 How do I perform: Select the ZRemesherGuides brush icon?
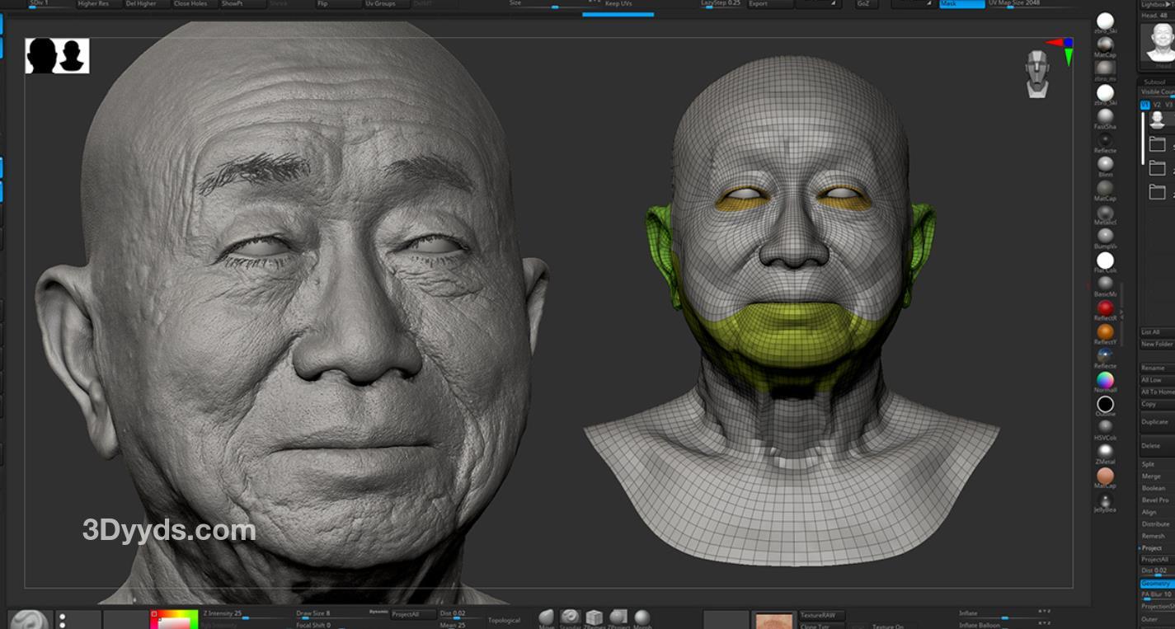tap(595, 617)
